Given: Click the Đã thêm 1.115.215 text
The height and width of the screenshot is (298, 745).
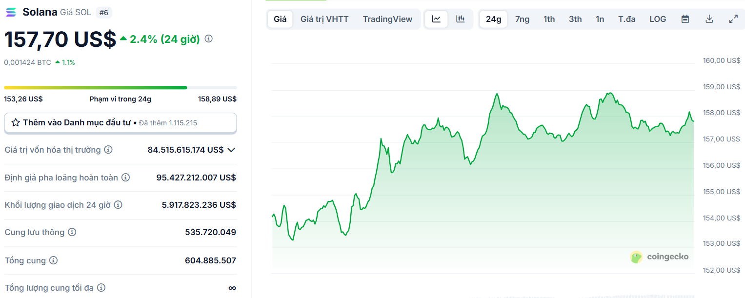Looking at the screenshot, I should [x=168, y=123].
